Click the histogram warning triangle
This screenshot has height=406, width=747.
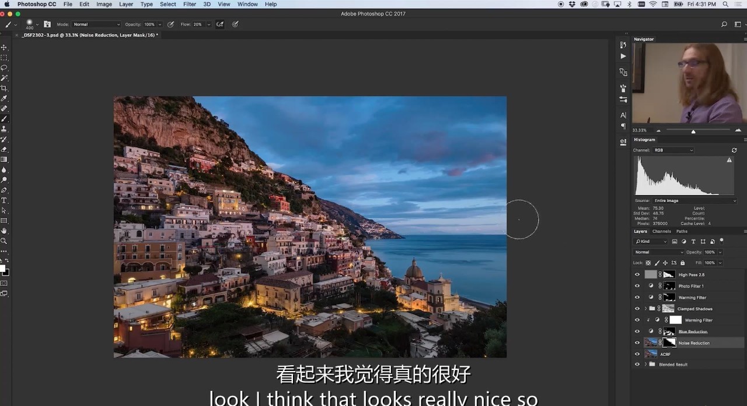[729, 160]
